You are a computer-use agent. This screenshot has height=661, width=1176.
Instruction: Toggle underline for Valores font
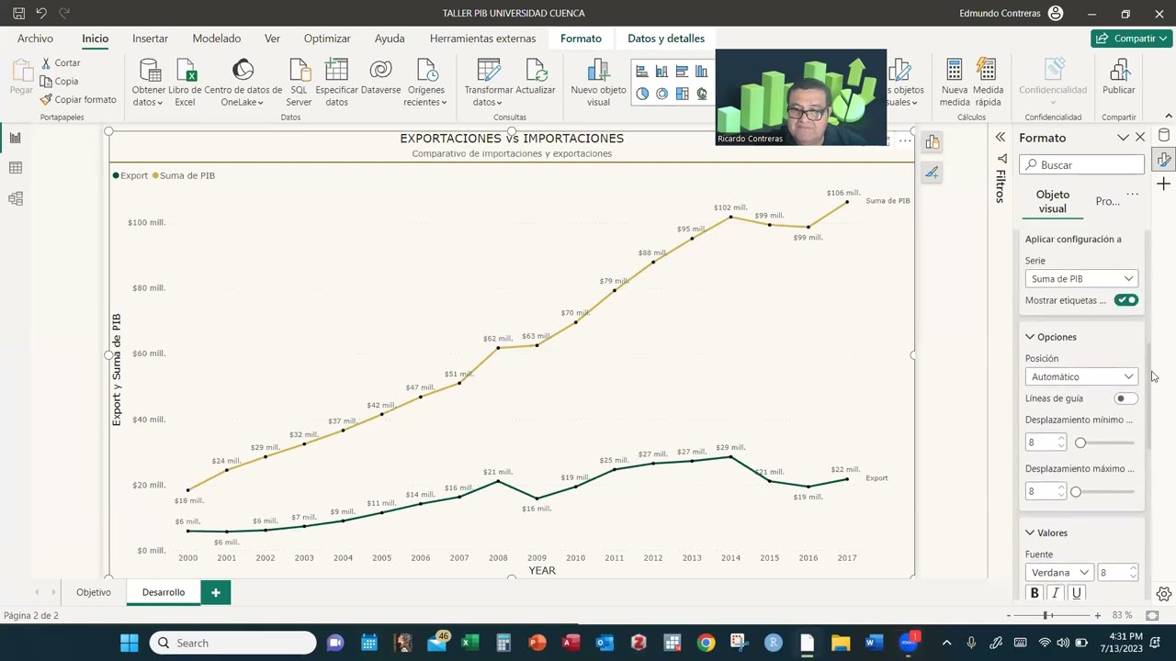(x=1077, y=593)
